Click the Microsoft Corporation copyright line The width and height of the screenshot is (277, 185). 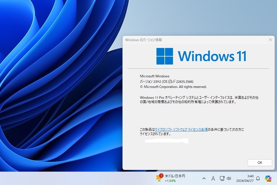tap(173, 87)
